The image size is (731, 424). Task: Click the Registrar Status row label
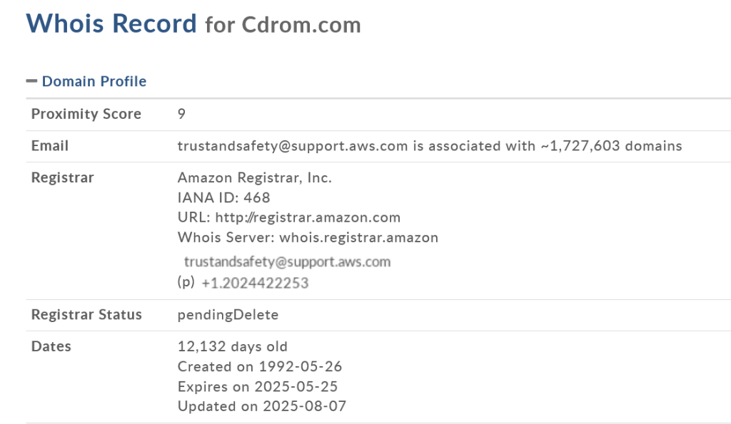tap(86, 314)
